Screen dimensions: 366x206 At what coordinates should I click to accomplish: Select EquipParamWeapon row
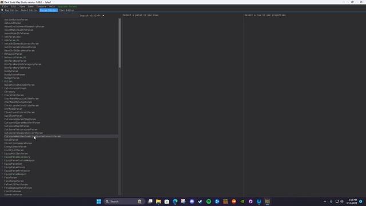15,174
